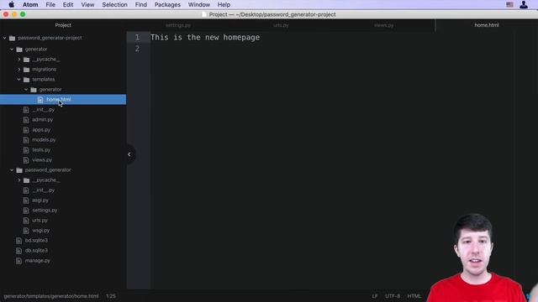Open the View menu
The image size is (538, 302).
87,5
